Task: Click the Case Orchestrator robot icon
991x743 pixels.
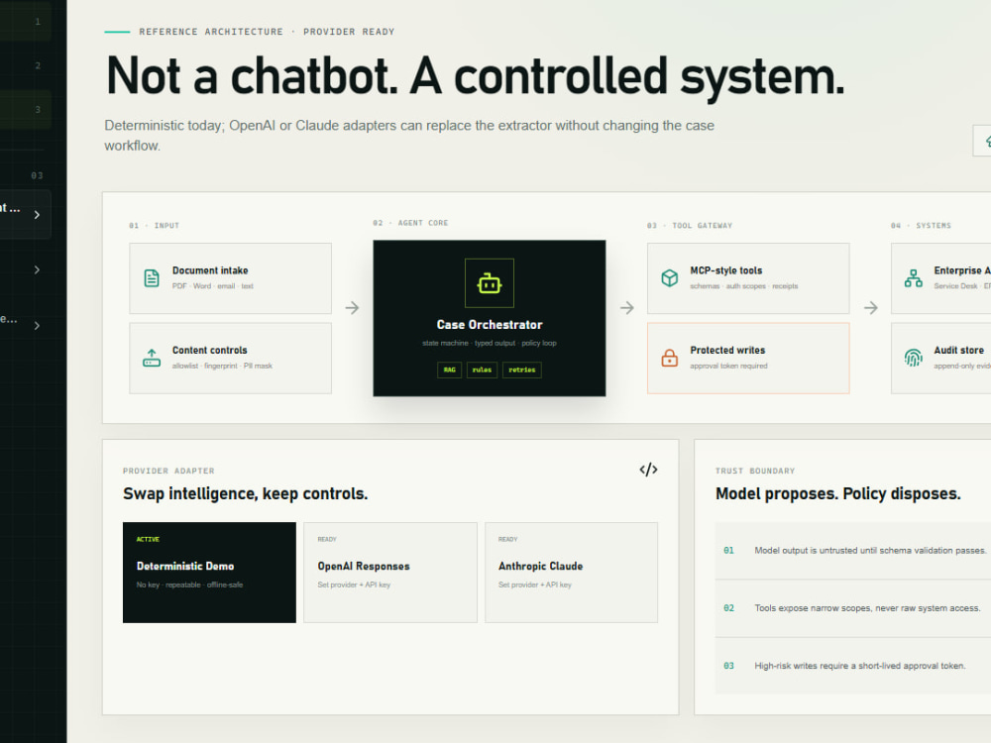Action: (x=490, y=283)
